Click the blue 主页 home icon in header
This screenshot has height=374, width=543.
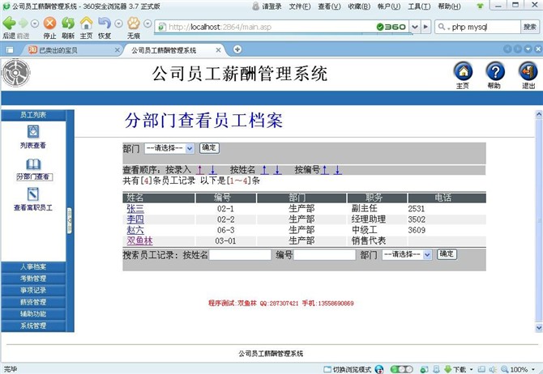[463, 71]
